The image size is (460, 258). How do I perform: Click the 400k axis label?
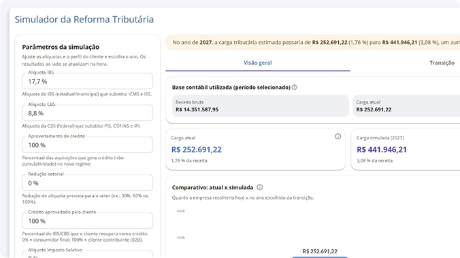point(181,238)
